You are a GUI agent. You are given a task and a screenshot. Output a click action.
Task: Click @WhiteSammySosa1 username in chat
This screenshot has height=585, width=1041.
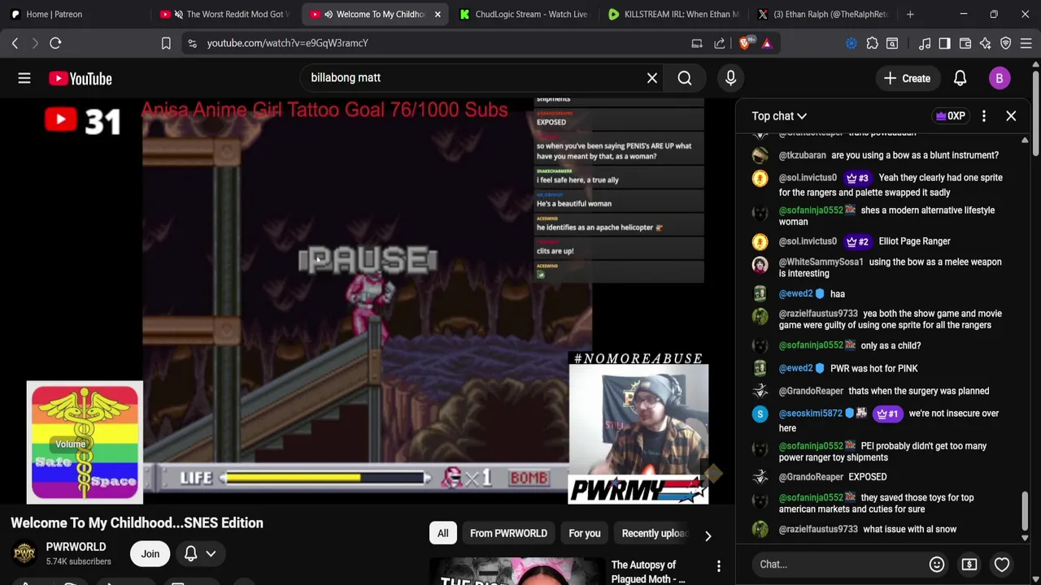pyautogui.click(x=821, y=262)
